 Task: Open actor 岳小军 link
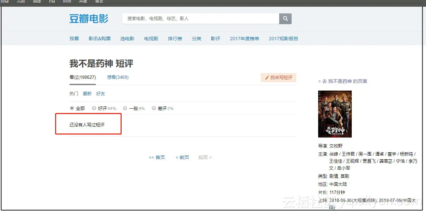(344, 168)
